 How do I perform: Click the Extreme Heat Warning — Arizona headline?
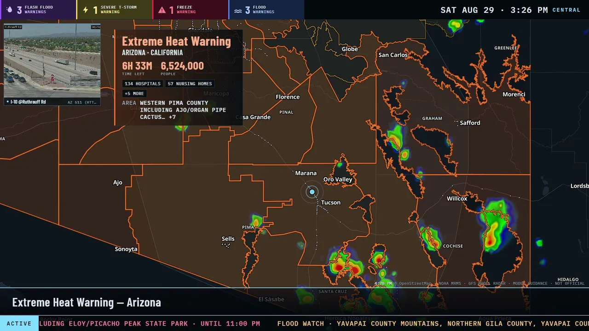[87, 302]
